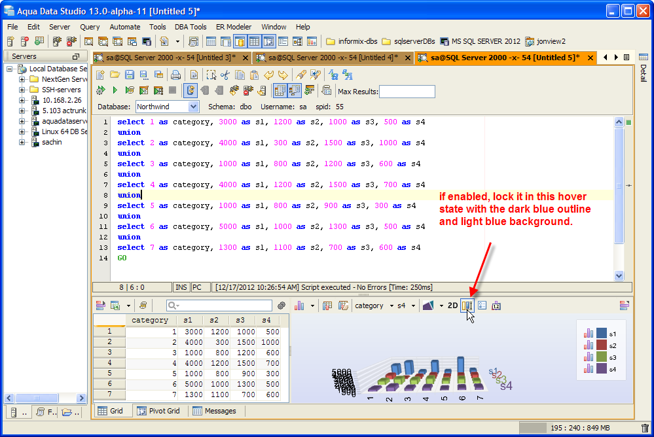This screenshot has height=437, width=654.
Task: Expand the NextGen Servers folder
Action: tap(22, 79)
